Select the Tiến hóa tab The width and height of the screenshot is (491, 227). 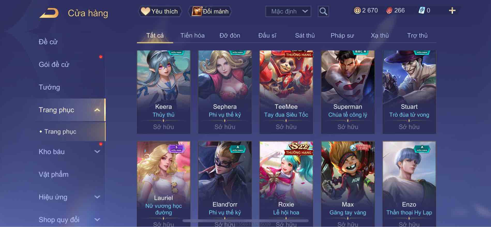pyautogui.click(x=192, y=35)
